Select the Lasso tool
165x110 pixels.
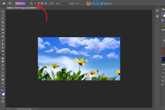pos(3,19)
